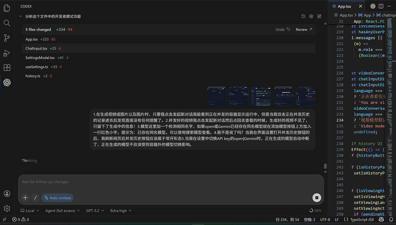
Task: Open the Run and Debug view
Action: [x=7, y=53]
